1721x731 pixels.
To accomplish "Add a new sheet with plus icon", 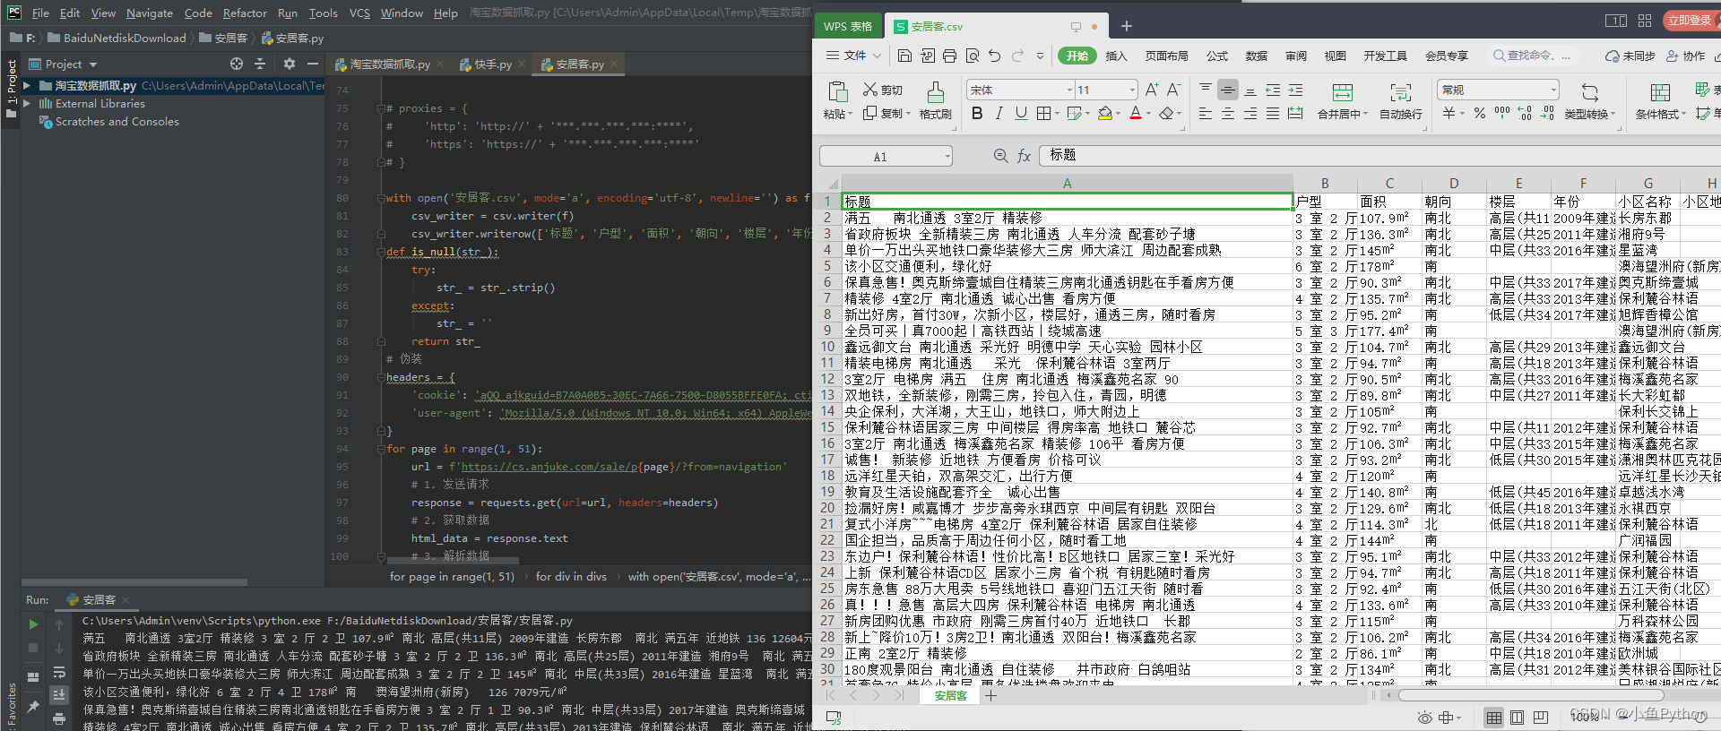I will pos(990,695).
